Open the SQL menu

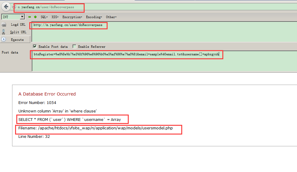(44, 17)
